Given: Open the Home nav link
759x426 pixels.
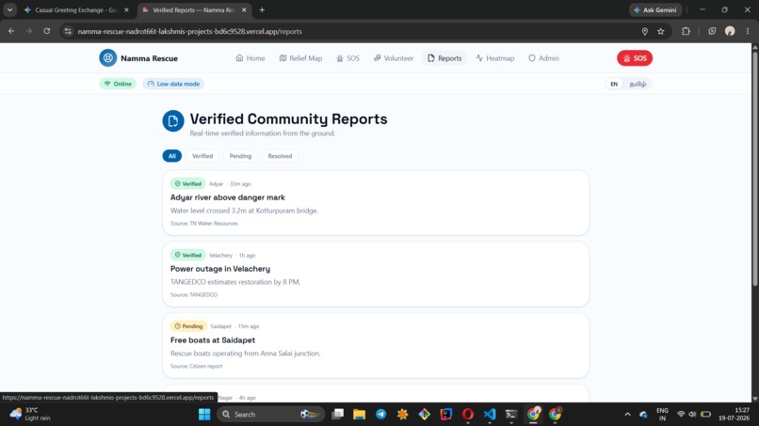Looking at the screenshot, I should (x=250, y=58).
